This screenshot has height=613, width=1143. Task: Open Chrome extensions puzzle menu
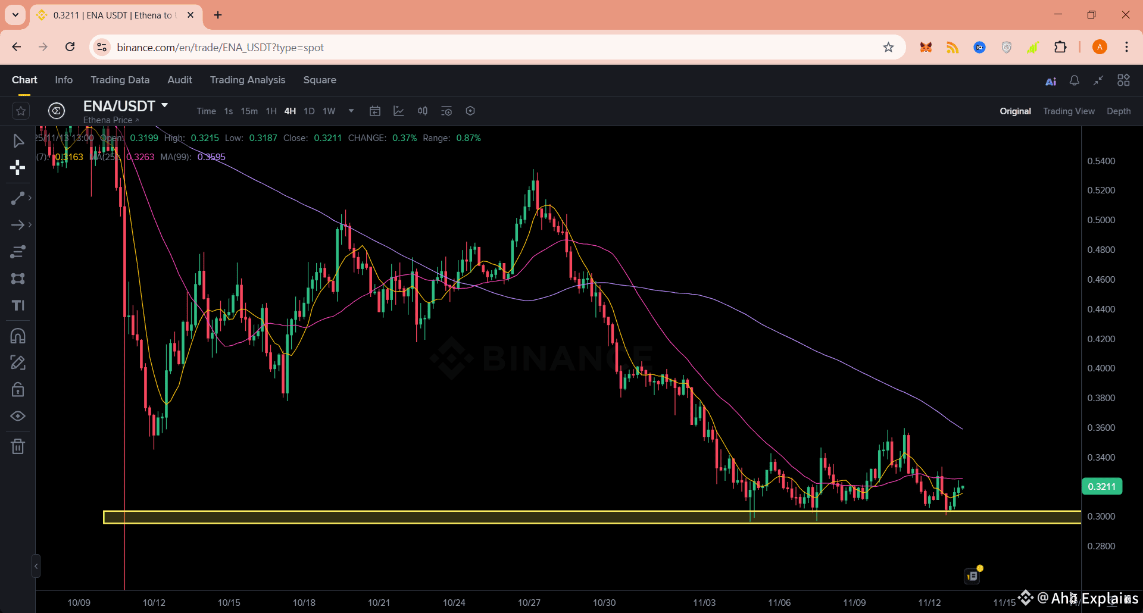coord(1060,47)
